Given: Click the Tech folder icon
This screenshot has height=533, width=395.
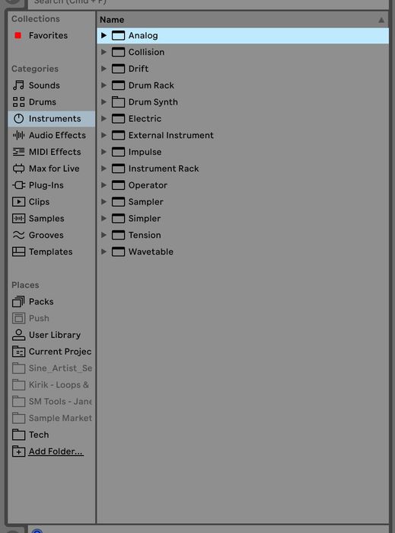Looking at the screenshot, I should [x=19, y=435].
